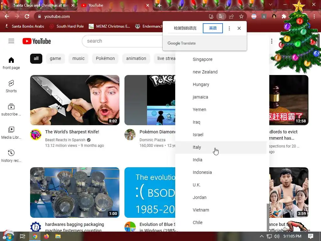The height and width of the screenshot is (241, 321).
Task: Open translate popup options three-dot menu
Action: point(229,28)
